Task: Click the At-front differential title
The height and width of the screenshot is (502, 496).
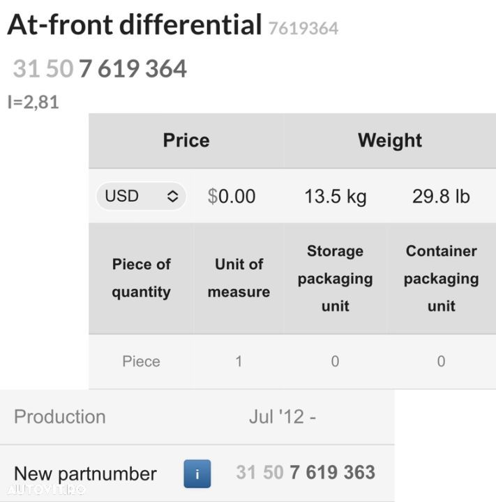Action: pos(134,25)
